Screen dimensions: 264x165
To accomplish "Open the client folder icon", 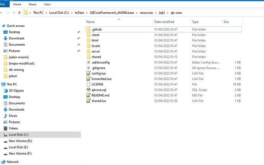I will point(88,35).
